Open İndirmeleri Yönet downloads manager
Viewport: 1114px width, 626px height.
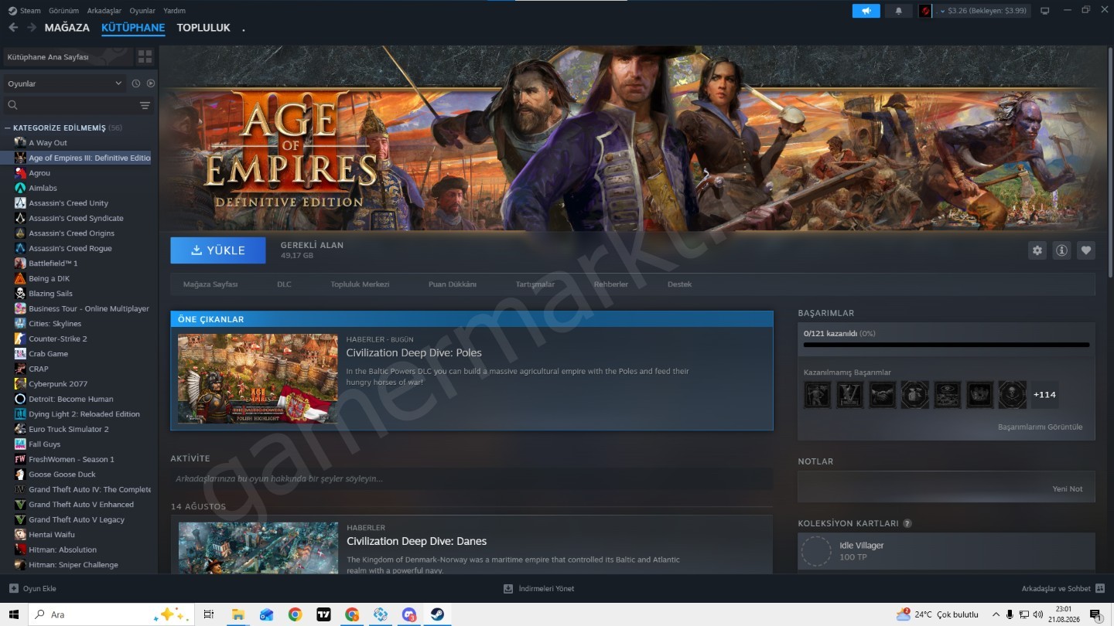539,589
